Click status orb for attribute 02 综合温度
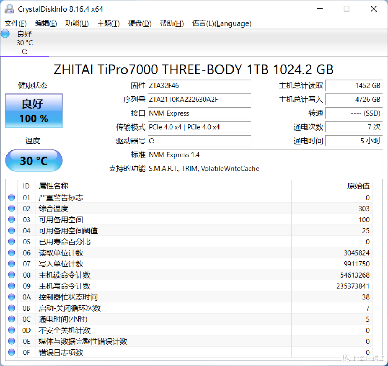The image size is (388, 366). pos(11,209)
